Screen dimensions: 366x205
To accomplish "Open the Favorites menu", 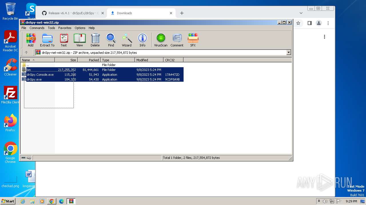I will [x=65, y=28].
